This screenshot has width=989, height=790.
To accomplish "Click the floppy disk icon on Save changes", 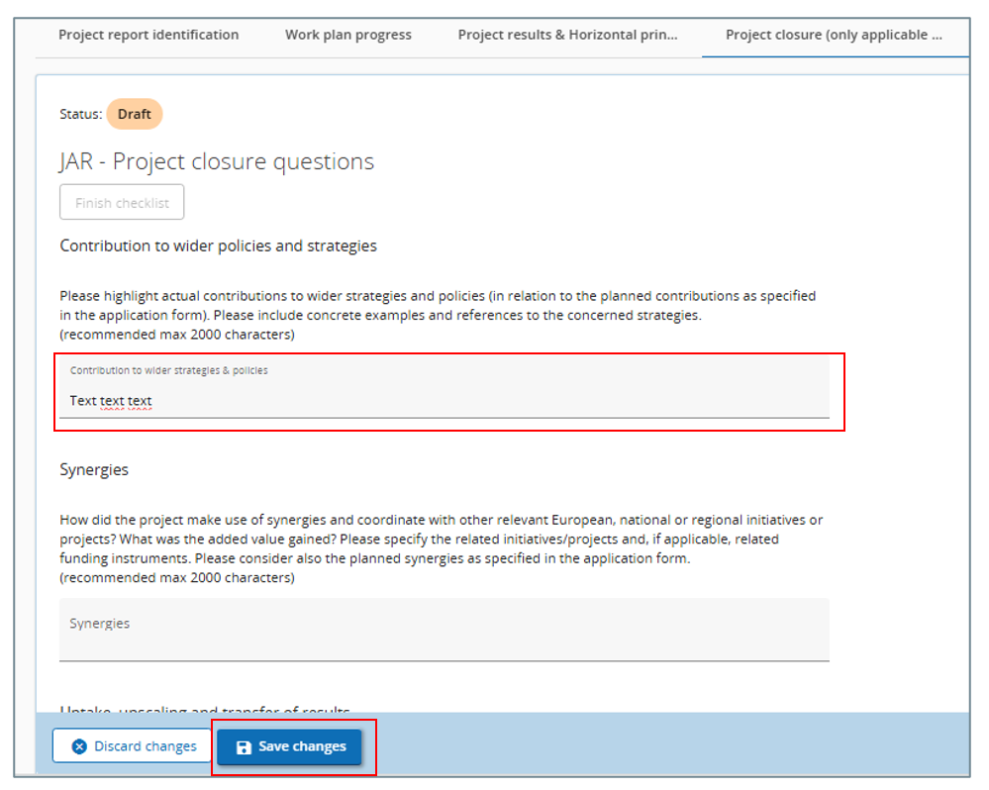I will (244, 747).
